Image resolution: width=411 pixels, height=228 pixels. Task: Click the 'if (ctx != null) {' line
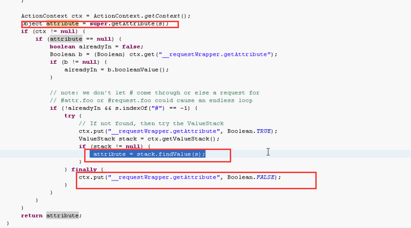[x=53, y=31]
